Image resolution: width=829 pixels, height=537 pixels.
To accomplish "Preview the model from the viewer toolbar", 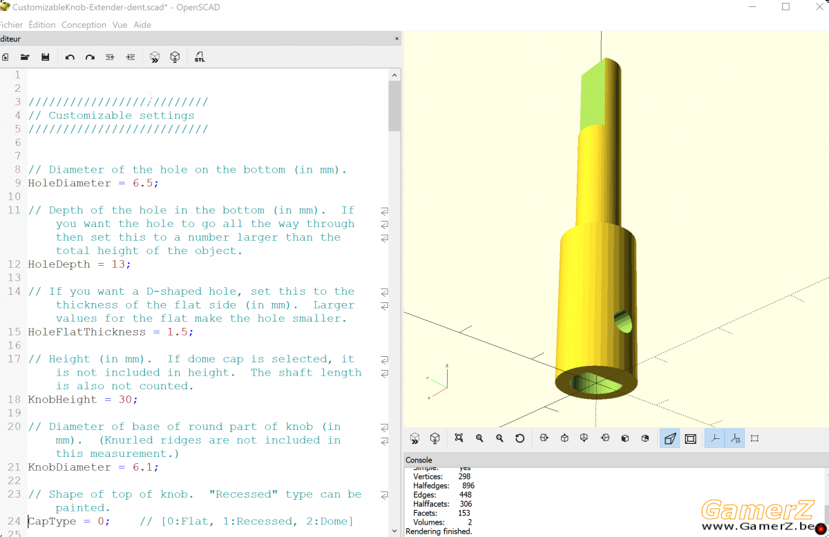I will 414,438.
